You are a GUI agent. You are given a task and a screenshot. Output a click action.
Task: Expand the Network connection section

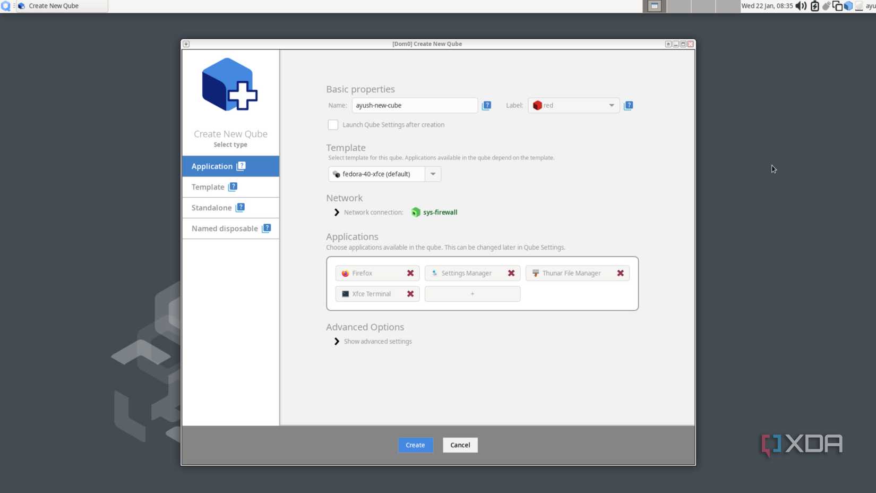pos(336,212)
